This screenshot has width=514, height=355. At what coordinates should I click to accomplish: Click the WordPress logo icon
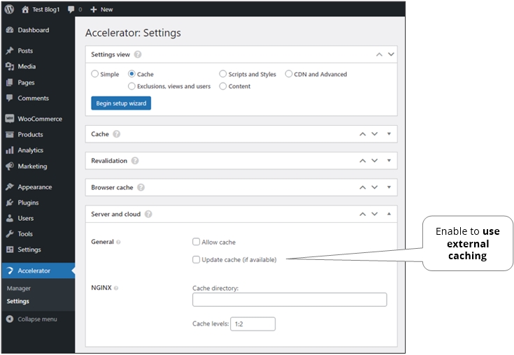tap(9, 9)
